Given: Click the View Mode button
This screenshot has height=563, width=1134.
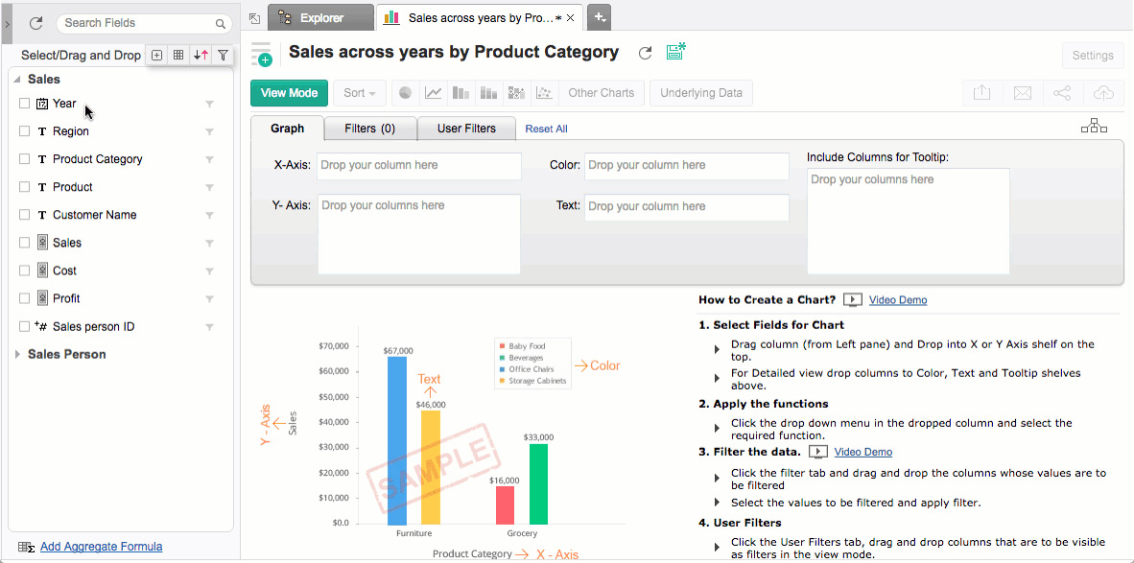Looking at the screenshot, I should pyautogui.click(x=289, y=93).
